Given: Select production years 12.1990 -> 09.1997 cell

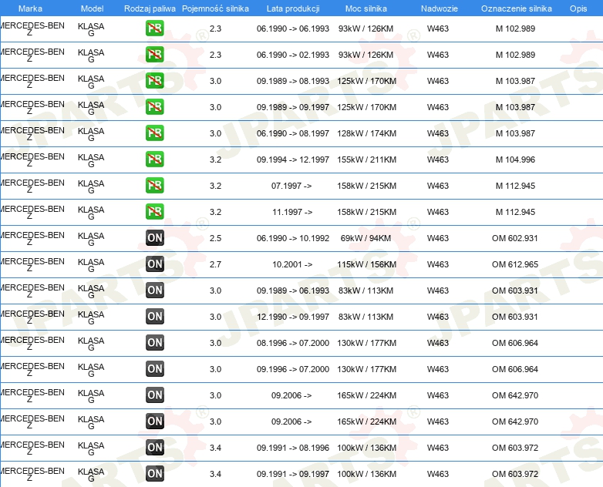Looking at the screenshot, I should point(293,317).
